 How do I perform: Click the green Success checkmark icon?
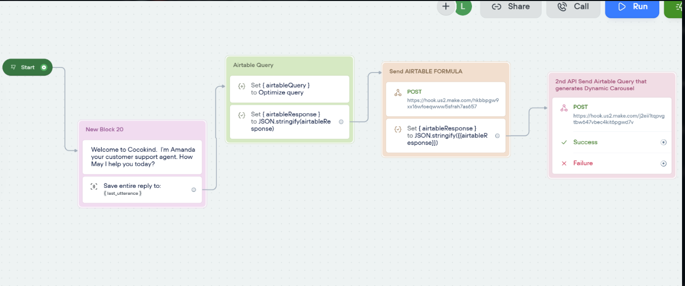pos(564,143)
